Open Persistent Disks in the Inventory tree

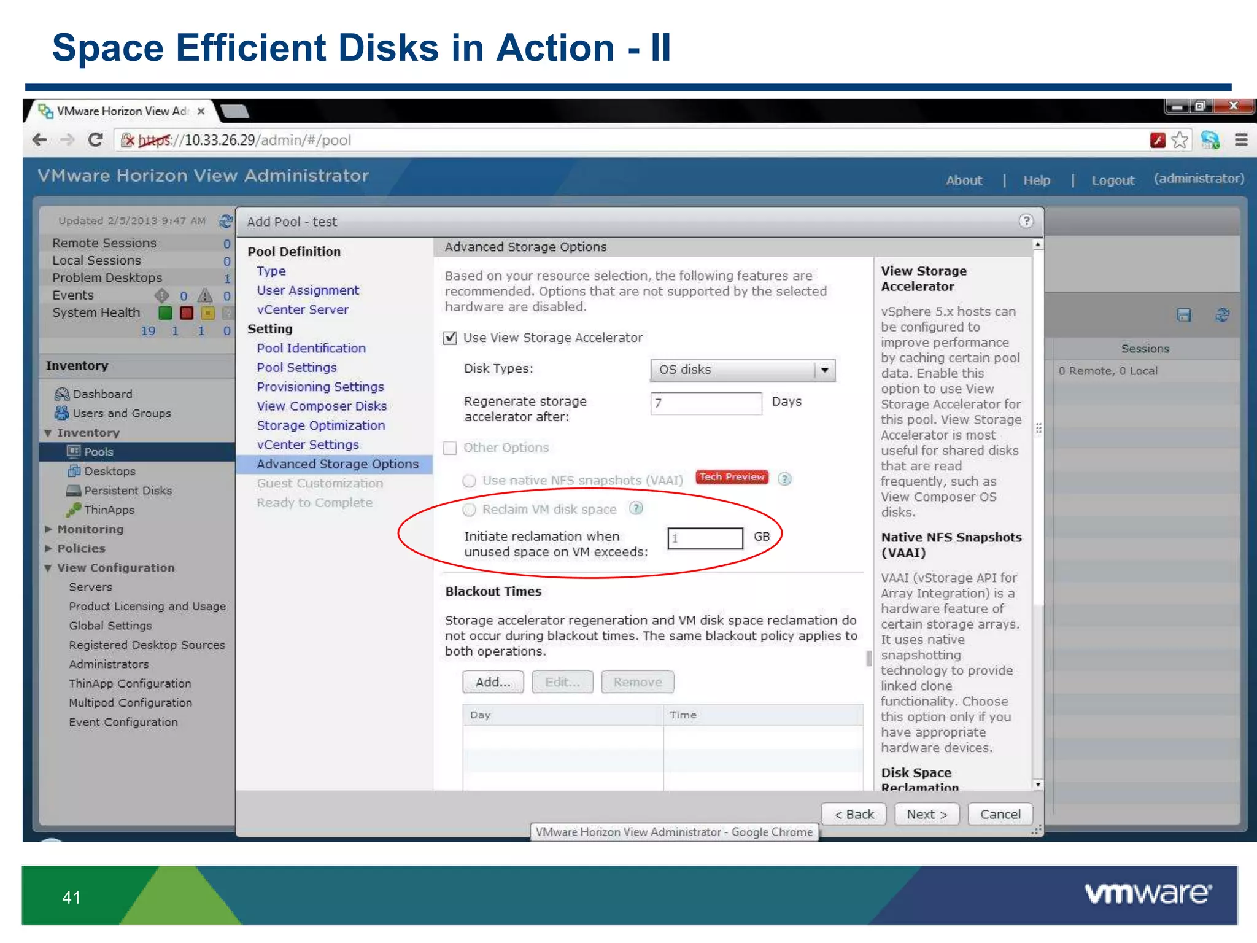(128, 491)
